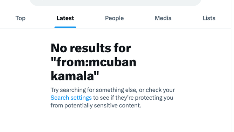The image size is (234, 132).
Task: Select the Latest tab
Action: [65, 18]
